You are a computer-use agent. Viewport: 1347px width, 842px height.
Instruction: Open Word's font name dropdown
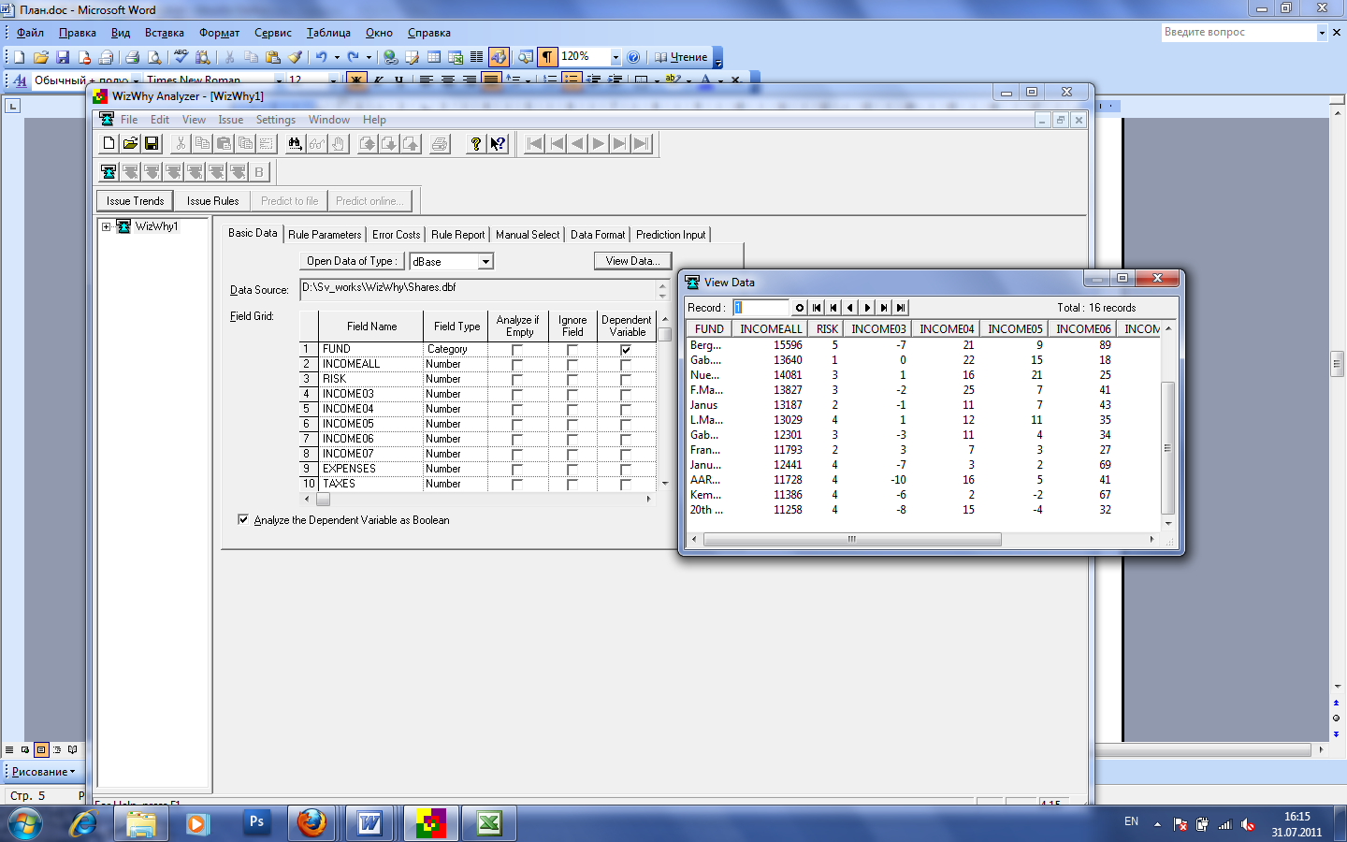tap(279, 80)
